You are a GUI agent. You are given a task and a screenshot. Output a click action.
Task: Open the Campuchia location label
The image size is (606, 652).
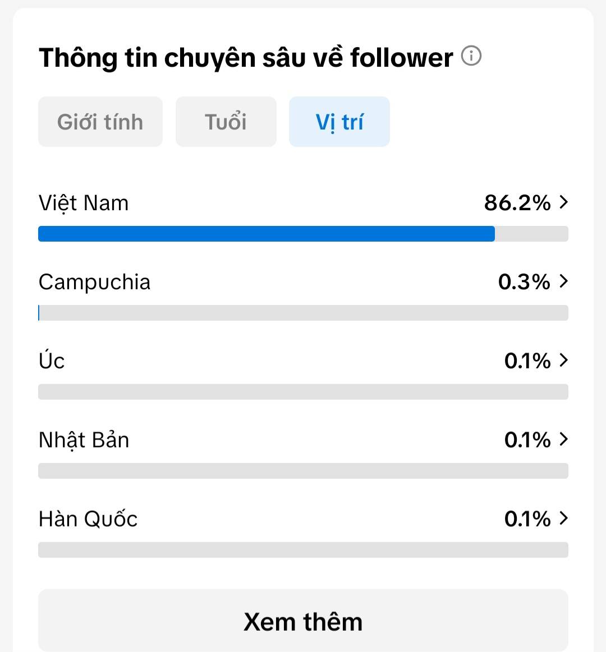[x=94, y=283]
